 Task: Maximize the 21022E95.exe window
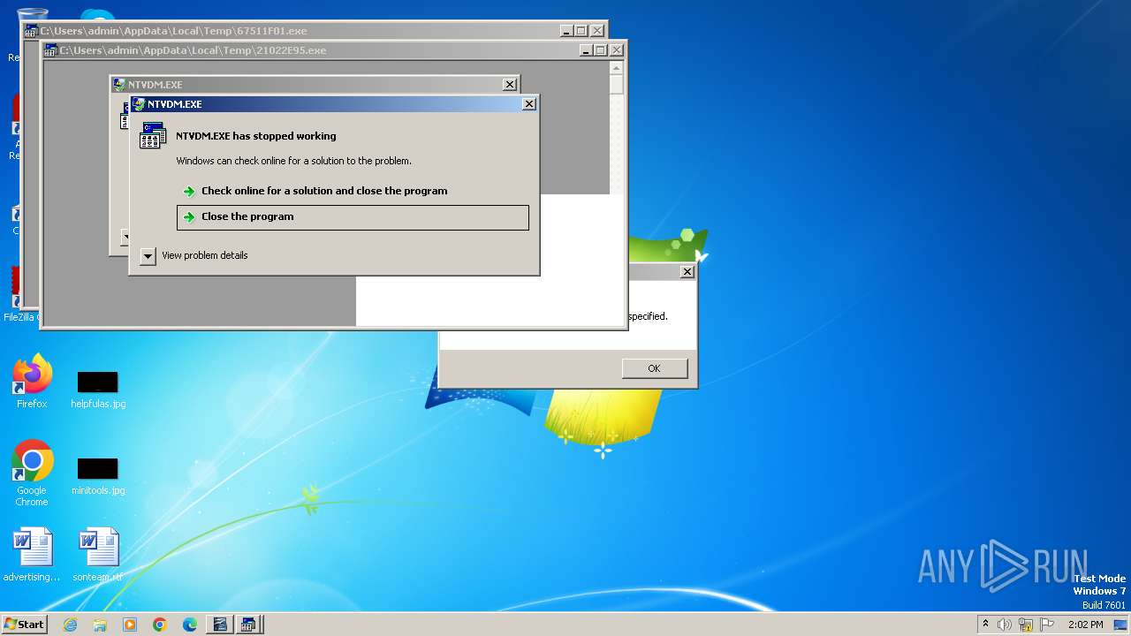601,50
